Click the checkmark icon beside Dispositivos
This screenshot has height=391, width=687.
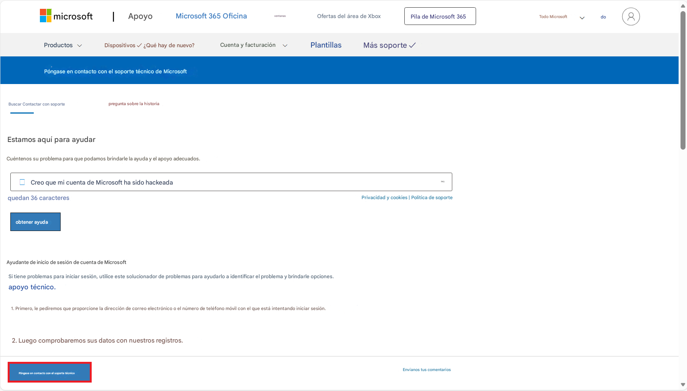tap(139, 45)
